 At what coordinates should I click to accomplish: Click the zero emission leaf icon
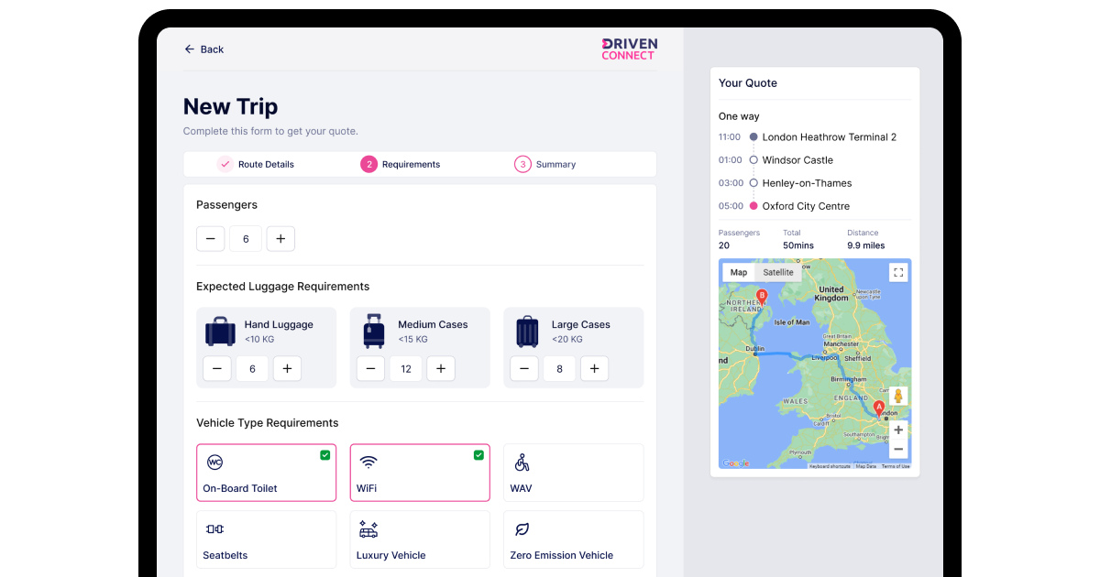(522, 529)
